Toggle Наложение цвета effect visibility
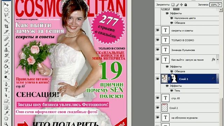224x126 pixels. (172, 18)
